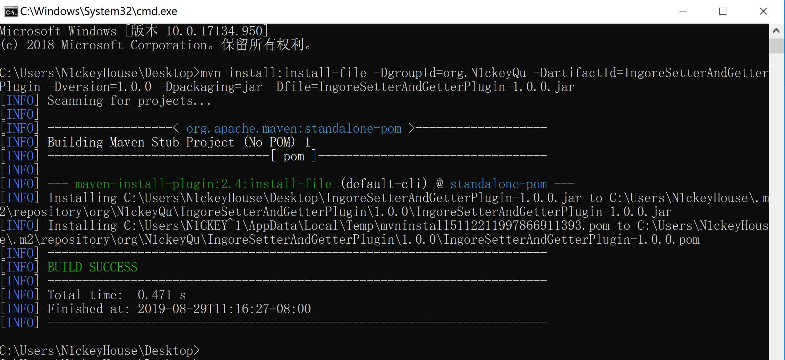Close the command prompt window

point(763,11)
